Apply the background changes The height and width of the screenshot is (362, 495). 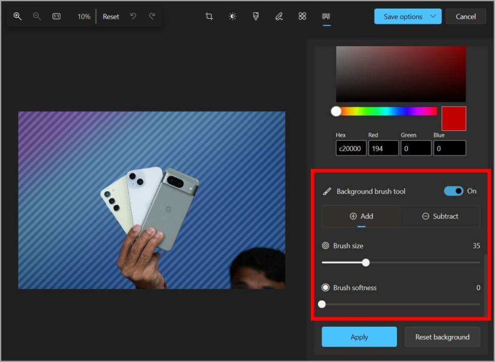(x=359, y=337)
